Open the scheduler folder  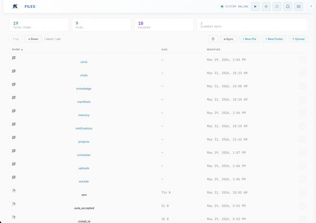[x=84, y=155]
